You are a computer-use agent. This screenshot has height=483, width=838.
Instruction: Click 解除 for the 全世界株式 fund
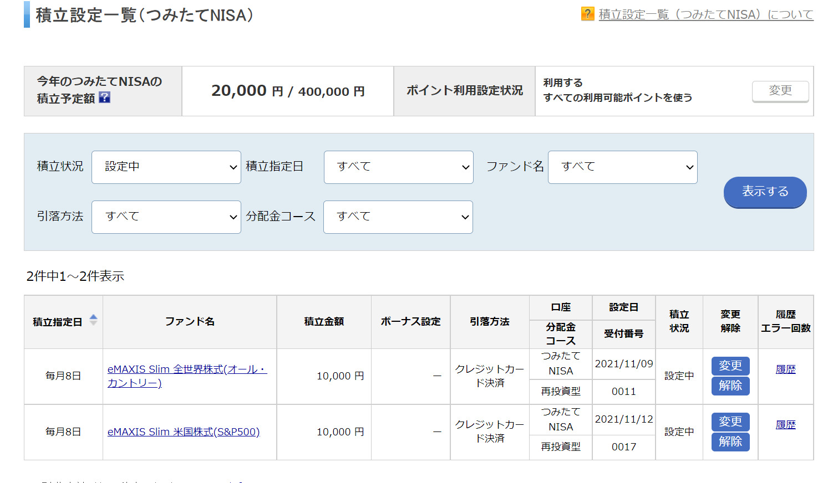coord(730,386)
